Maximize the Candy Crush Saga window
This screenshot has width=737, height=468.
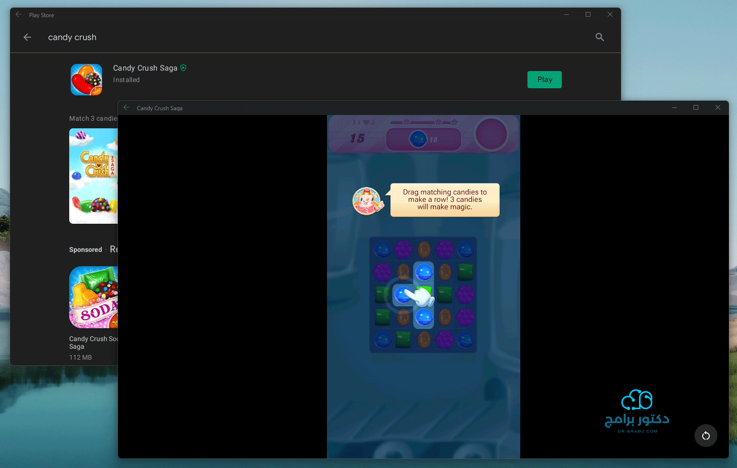tap(696, 108)
